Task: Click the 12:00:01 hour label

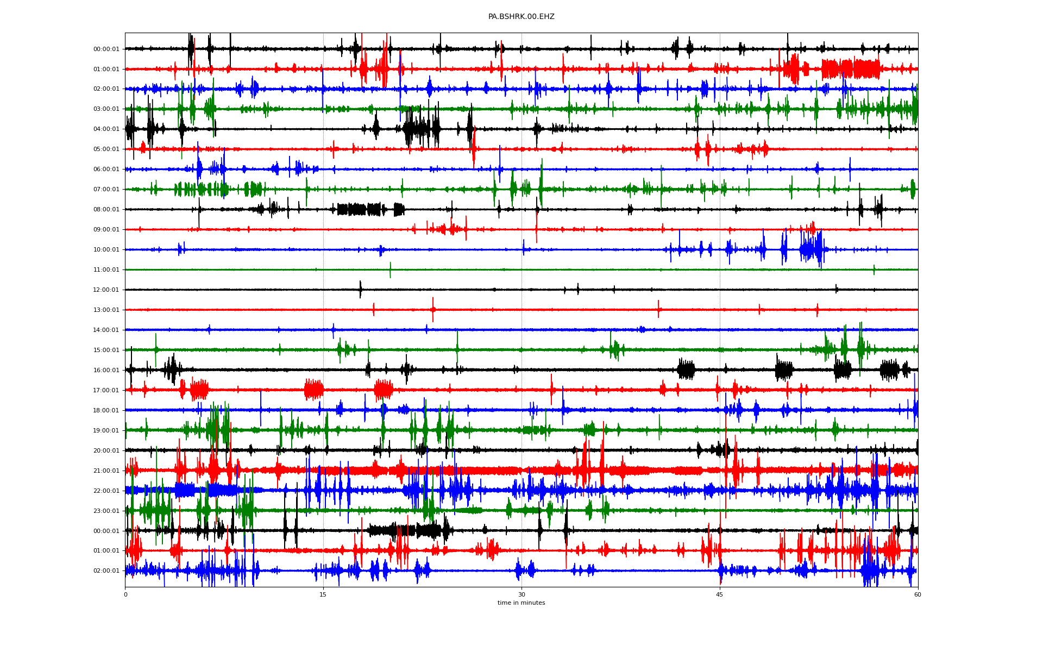Action: (106, 290)
